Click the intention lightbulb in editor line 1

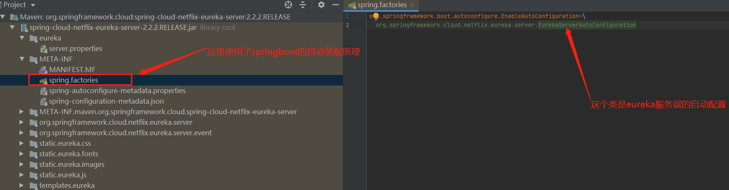(x=376, y=16)
